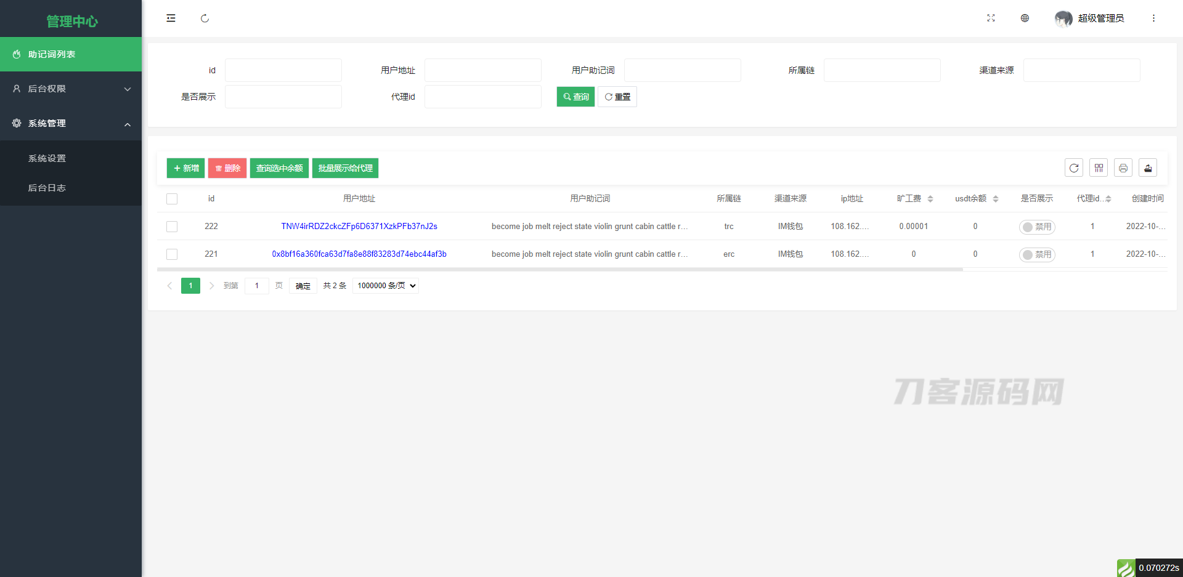Open language switcher with the globe icon
Image resolution: width=1183 pixels, height=577 pixels.
click(x=1025, y=18)
